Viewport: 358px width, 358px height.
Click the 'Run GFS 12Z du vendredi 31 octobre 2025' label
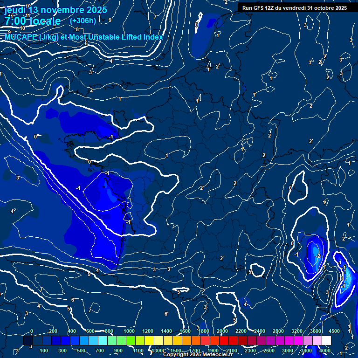click(295, 8)
